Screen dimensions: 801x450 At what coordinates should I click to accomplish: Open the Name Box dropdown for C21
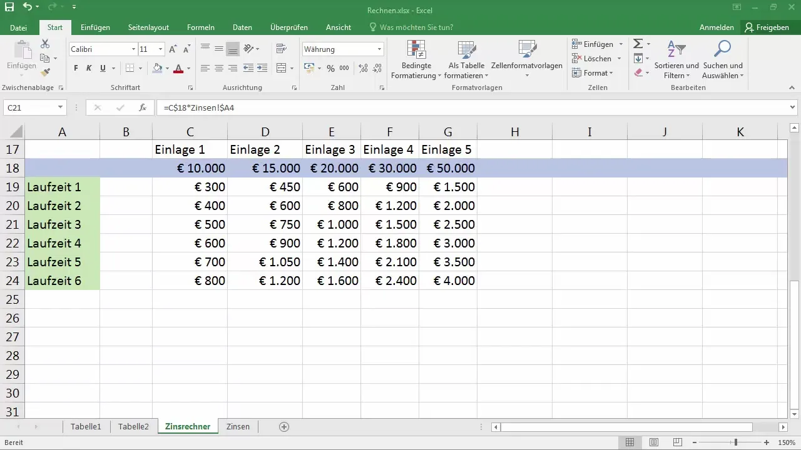60,107
